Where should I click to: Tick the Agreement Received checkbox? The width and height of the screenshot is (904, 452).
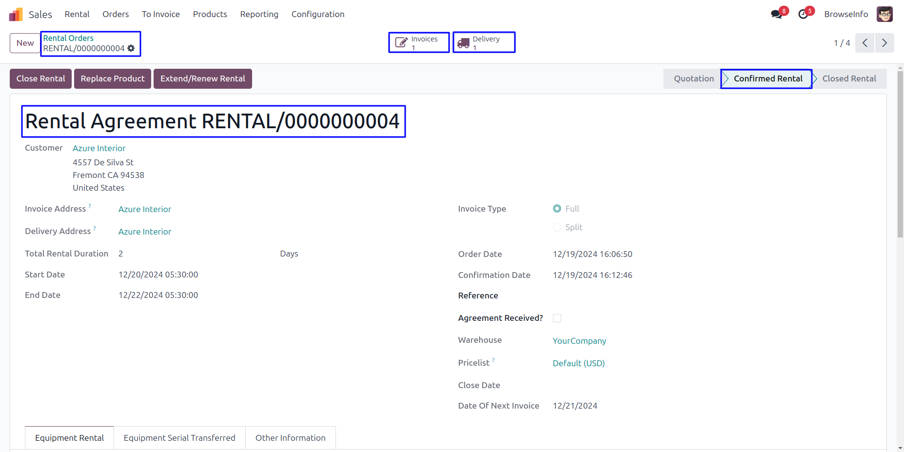(x=557, y=318)
